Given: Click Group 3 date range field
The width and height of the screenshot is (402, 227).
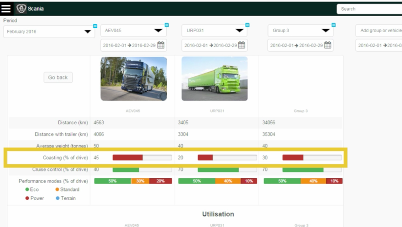Looking at the screenshot, I should click(300, 45).
